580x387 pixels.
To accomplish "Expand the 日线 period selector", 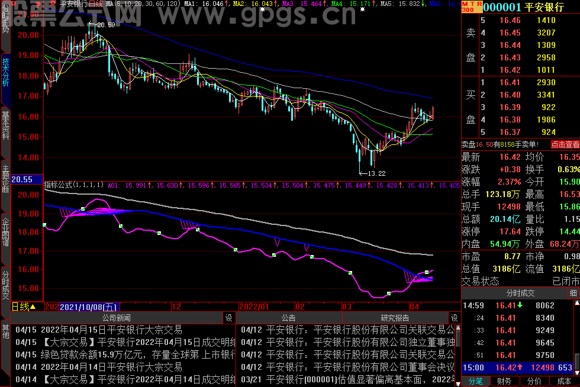I will click(24, 307).
